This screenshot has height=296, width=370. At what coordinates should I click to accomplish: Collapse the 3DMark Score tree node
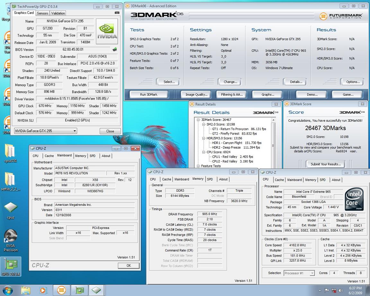tap(198, 119)
